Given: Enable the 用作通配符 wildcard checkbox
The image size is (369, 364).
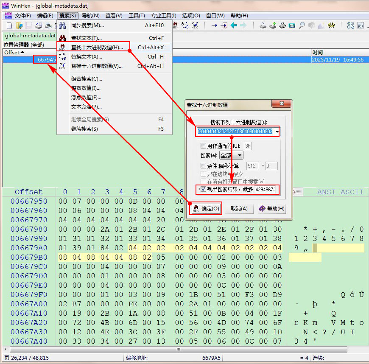Looking at the screenshot, I should click(x=204, y=146).
